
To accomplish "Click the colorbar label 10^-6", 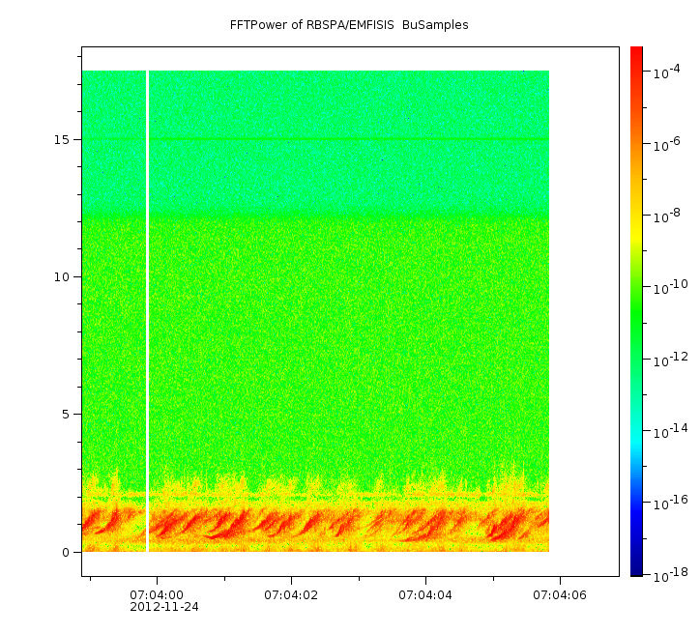I will [x=666, y=144].
